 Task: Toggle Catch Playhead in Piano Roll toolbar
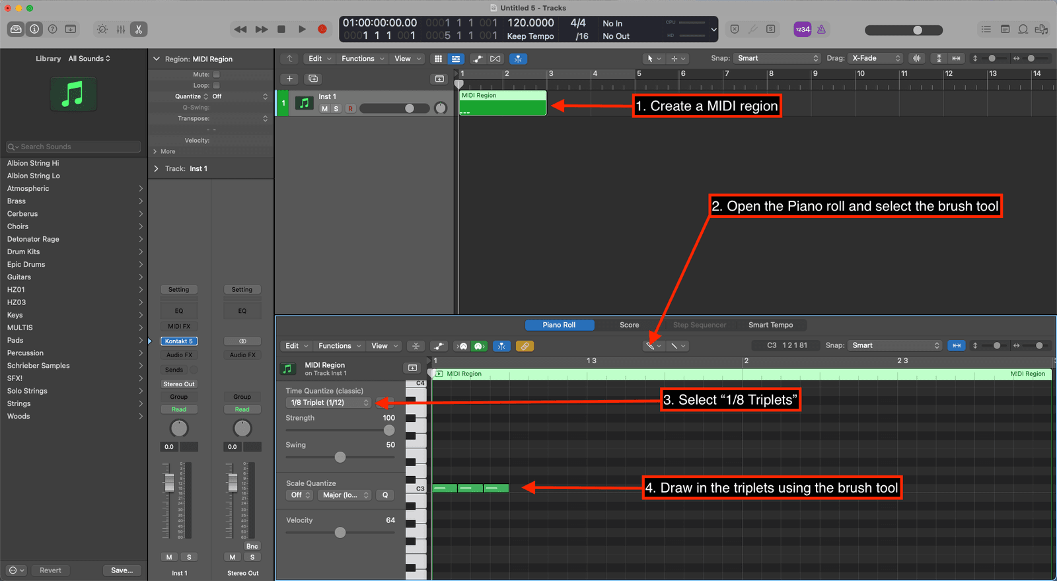coord(501,346)
